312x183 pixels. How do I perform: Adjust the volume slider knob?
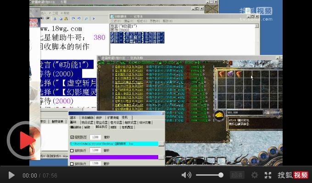(221, 175)
